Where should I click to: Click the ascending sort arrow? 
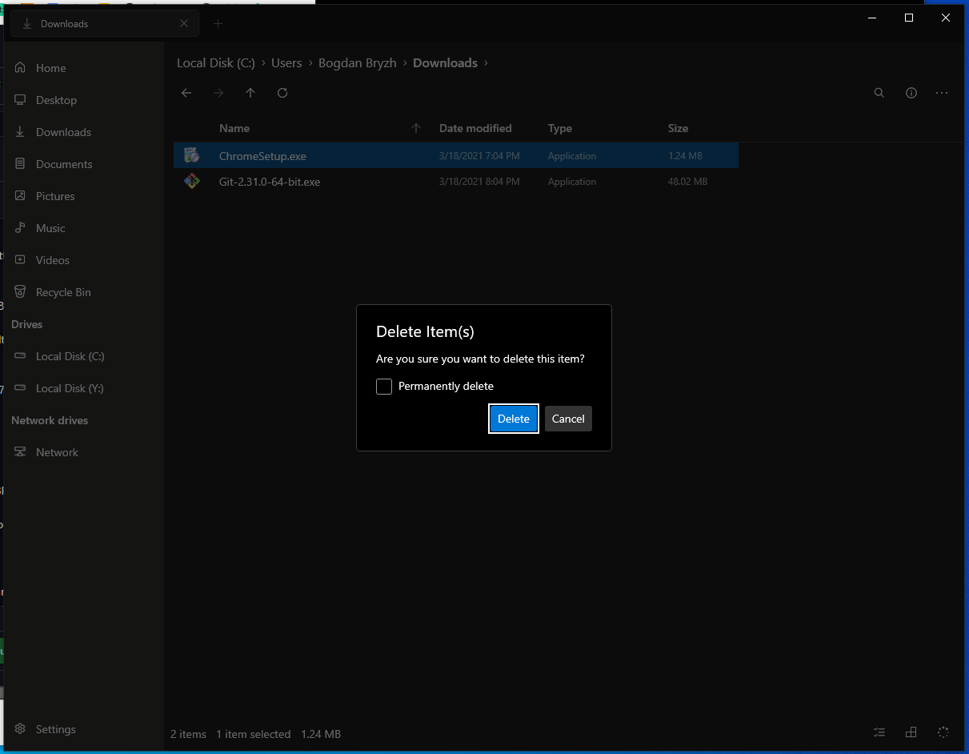tap(416, 128)
